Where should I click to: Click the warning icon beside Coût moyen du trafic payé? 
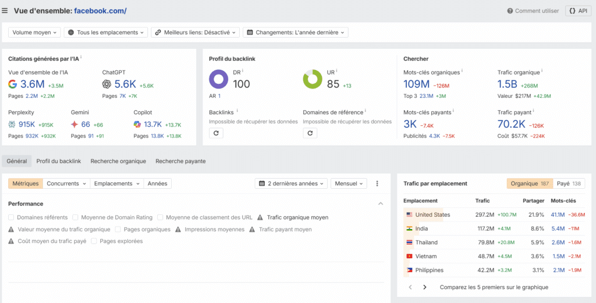click(11, 241)
